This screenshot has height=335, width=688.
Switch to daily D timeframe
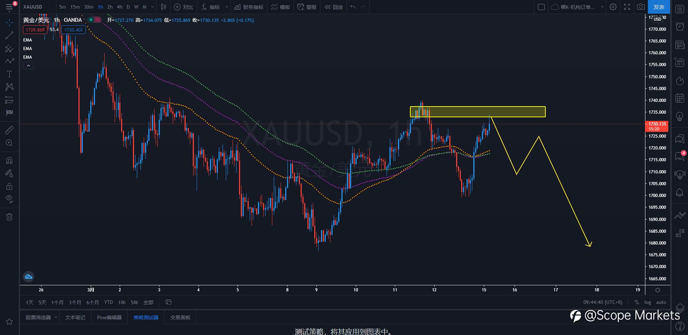tap(128, 7)
